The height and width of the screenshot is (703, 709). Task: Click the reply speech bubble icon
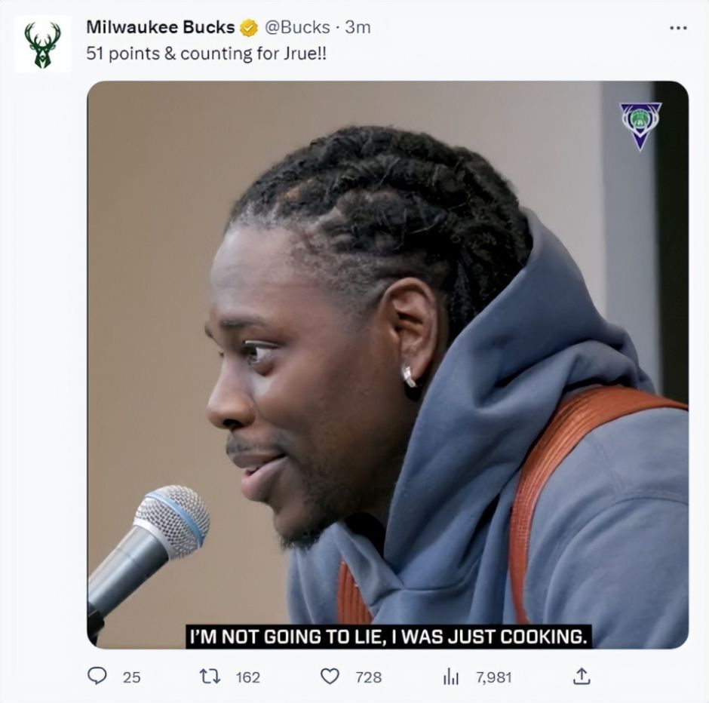tap(97, 677)
